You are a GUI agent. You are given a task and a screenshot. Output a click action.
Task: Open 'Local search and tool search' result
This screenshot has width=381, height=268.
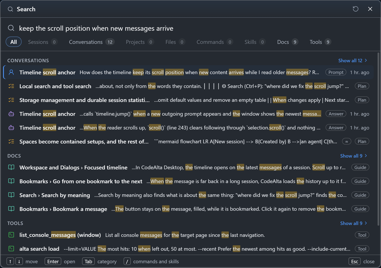[x=188, y=86]
